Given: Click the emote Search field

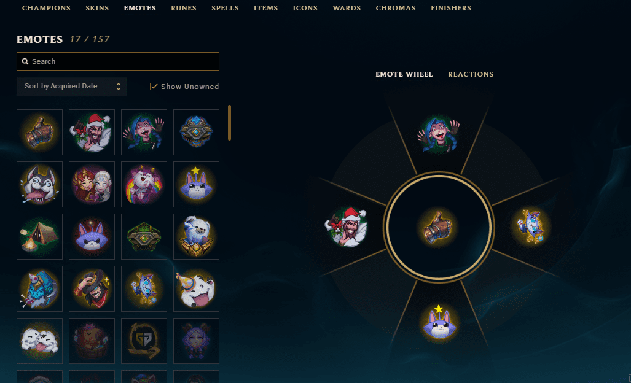Looking at the screenshot, I should 118,61.
